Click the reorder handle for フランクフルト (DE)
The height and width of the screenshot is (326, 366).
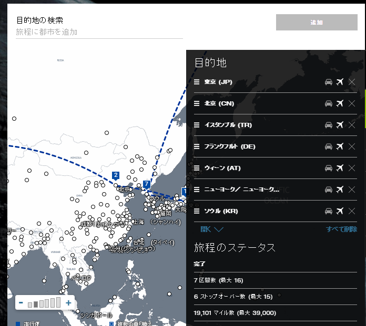tap(197, 146)
